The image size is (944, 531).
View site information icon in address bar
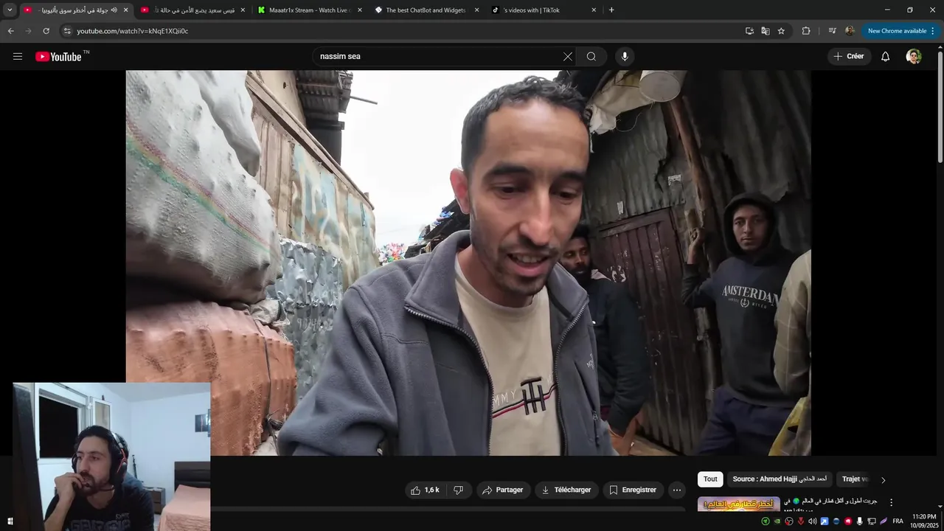[67, 31]
